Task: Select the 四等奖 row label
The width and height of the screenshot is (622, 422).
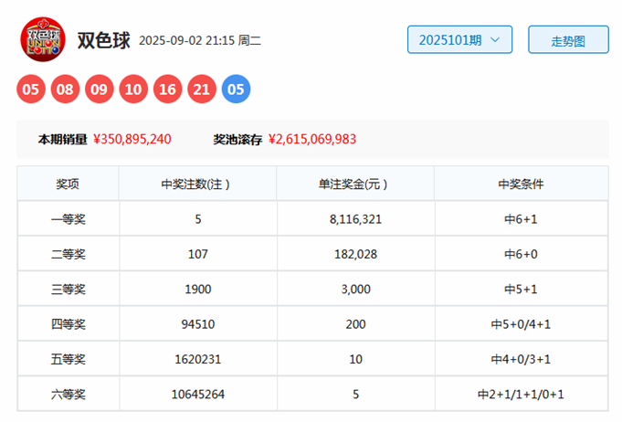Action: tap(69, 324)
